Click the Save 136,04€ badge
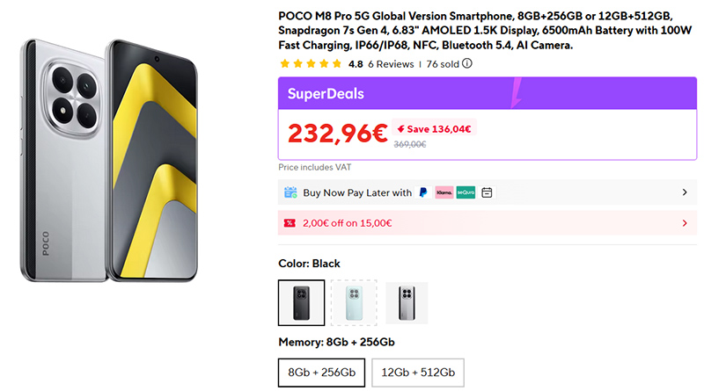Viewport: 704px width, 391px height. point(434,129)
